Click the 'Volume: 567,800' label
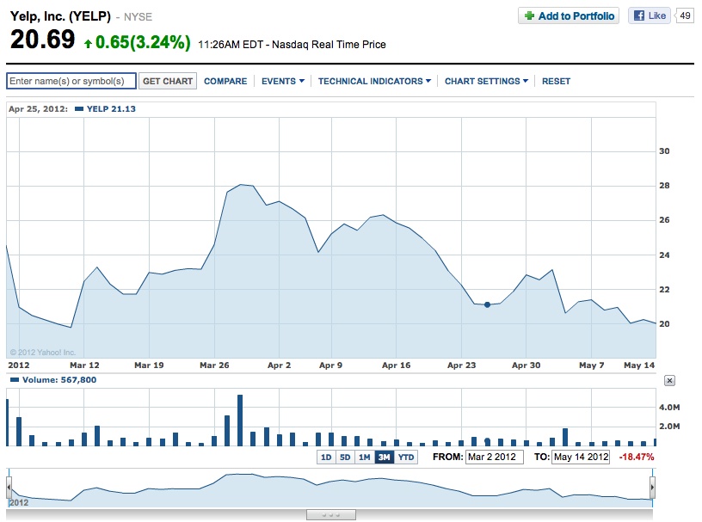Screen dimensions: 702x522 pyautogui.click(x=59, y=380)
